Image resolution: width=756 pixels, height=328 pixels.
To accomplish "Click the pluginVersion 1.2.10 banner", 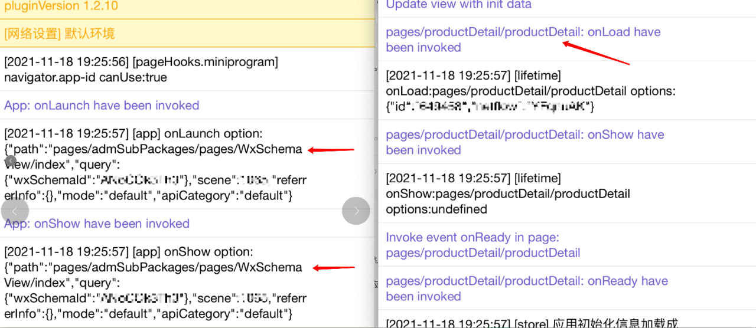I will pyautogui.click(x=61, y=6).
